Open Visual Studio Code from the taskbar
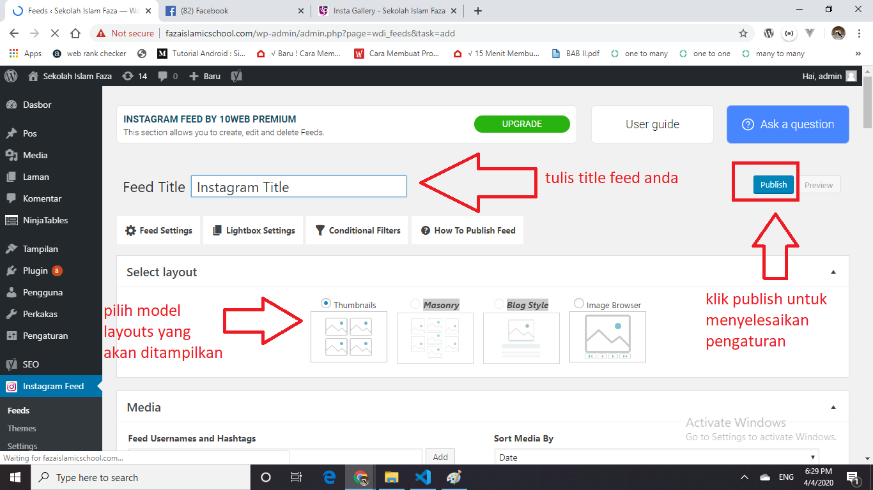 (422, 477)
